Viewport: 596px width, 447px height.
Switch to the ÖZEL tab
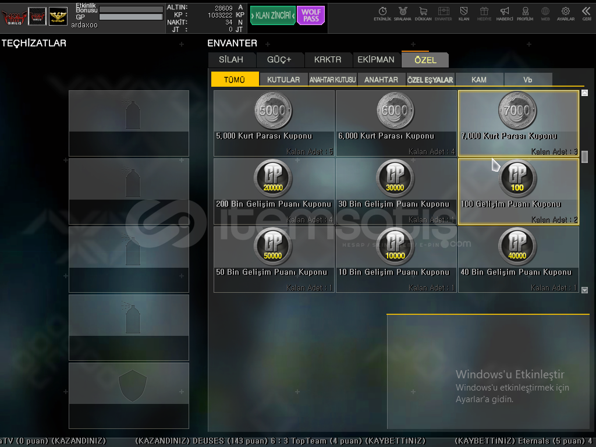pos(425,60)
